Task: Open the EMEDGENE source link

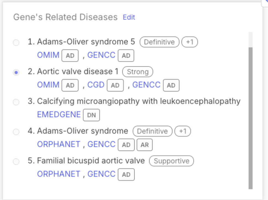Action: pos(59,115)
